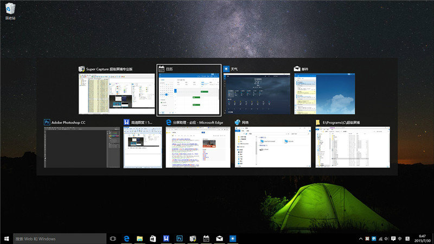This screenshot has width=434, height=244.
Task: Click the Mail envelope icon on the taskbar
Action: pyautogui.click(x=219, y=239)
